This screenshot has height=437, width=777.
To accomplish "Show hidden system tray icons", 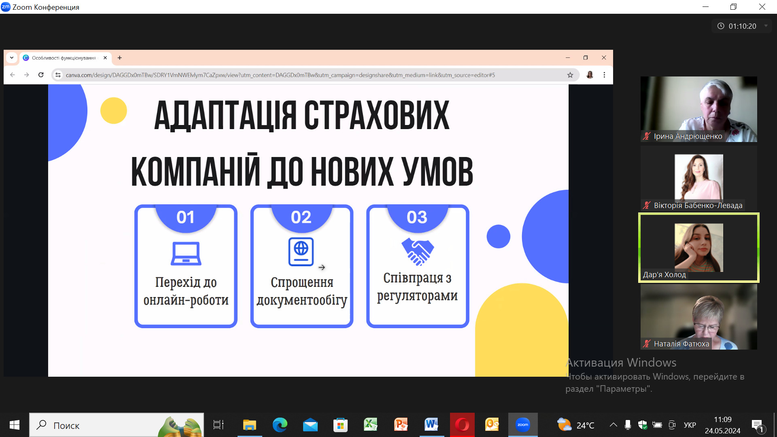I will 614,425.
